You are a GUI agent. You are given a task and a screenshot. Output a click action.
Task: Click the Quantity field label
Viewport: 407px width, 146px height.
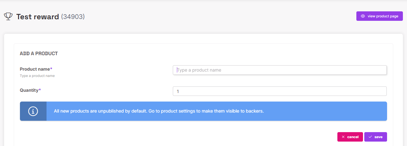coord(29,90)
